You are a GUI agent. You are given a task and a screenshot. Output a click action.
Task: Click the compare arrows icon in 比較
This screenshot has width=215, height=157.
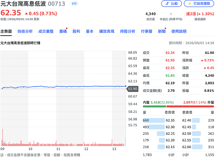coord(167,3)
